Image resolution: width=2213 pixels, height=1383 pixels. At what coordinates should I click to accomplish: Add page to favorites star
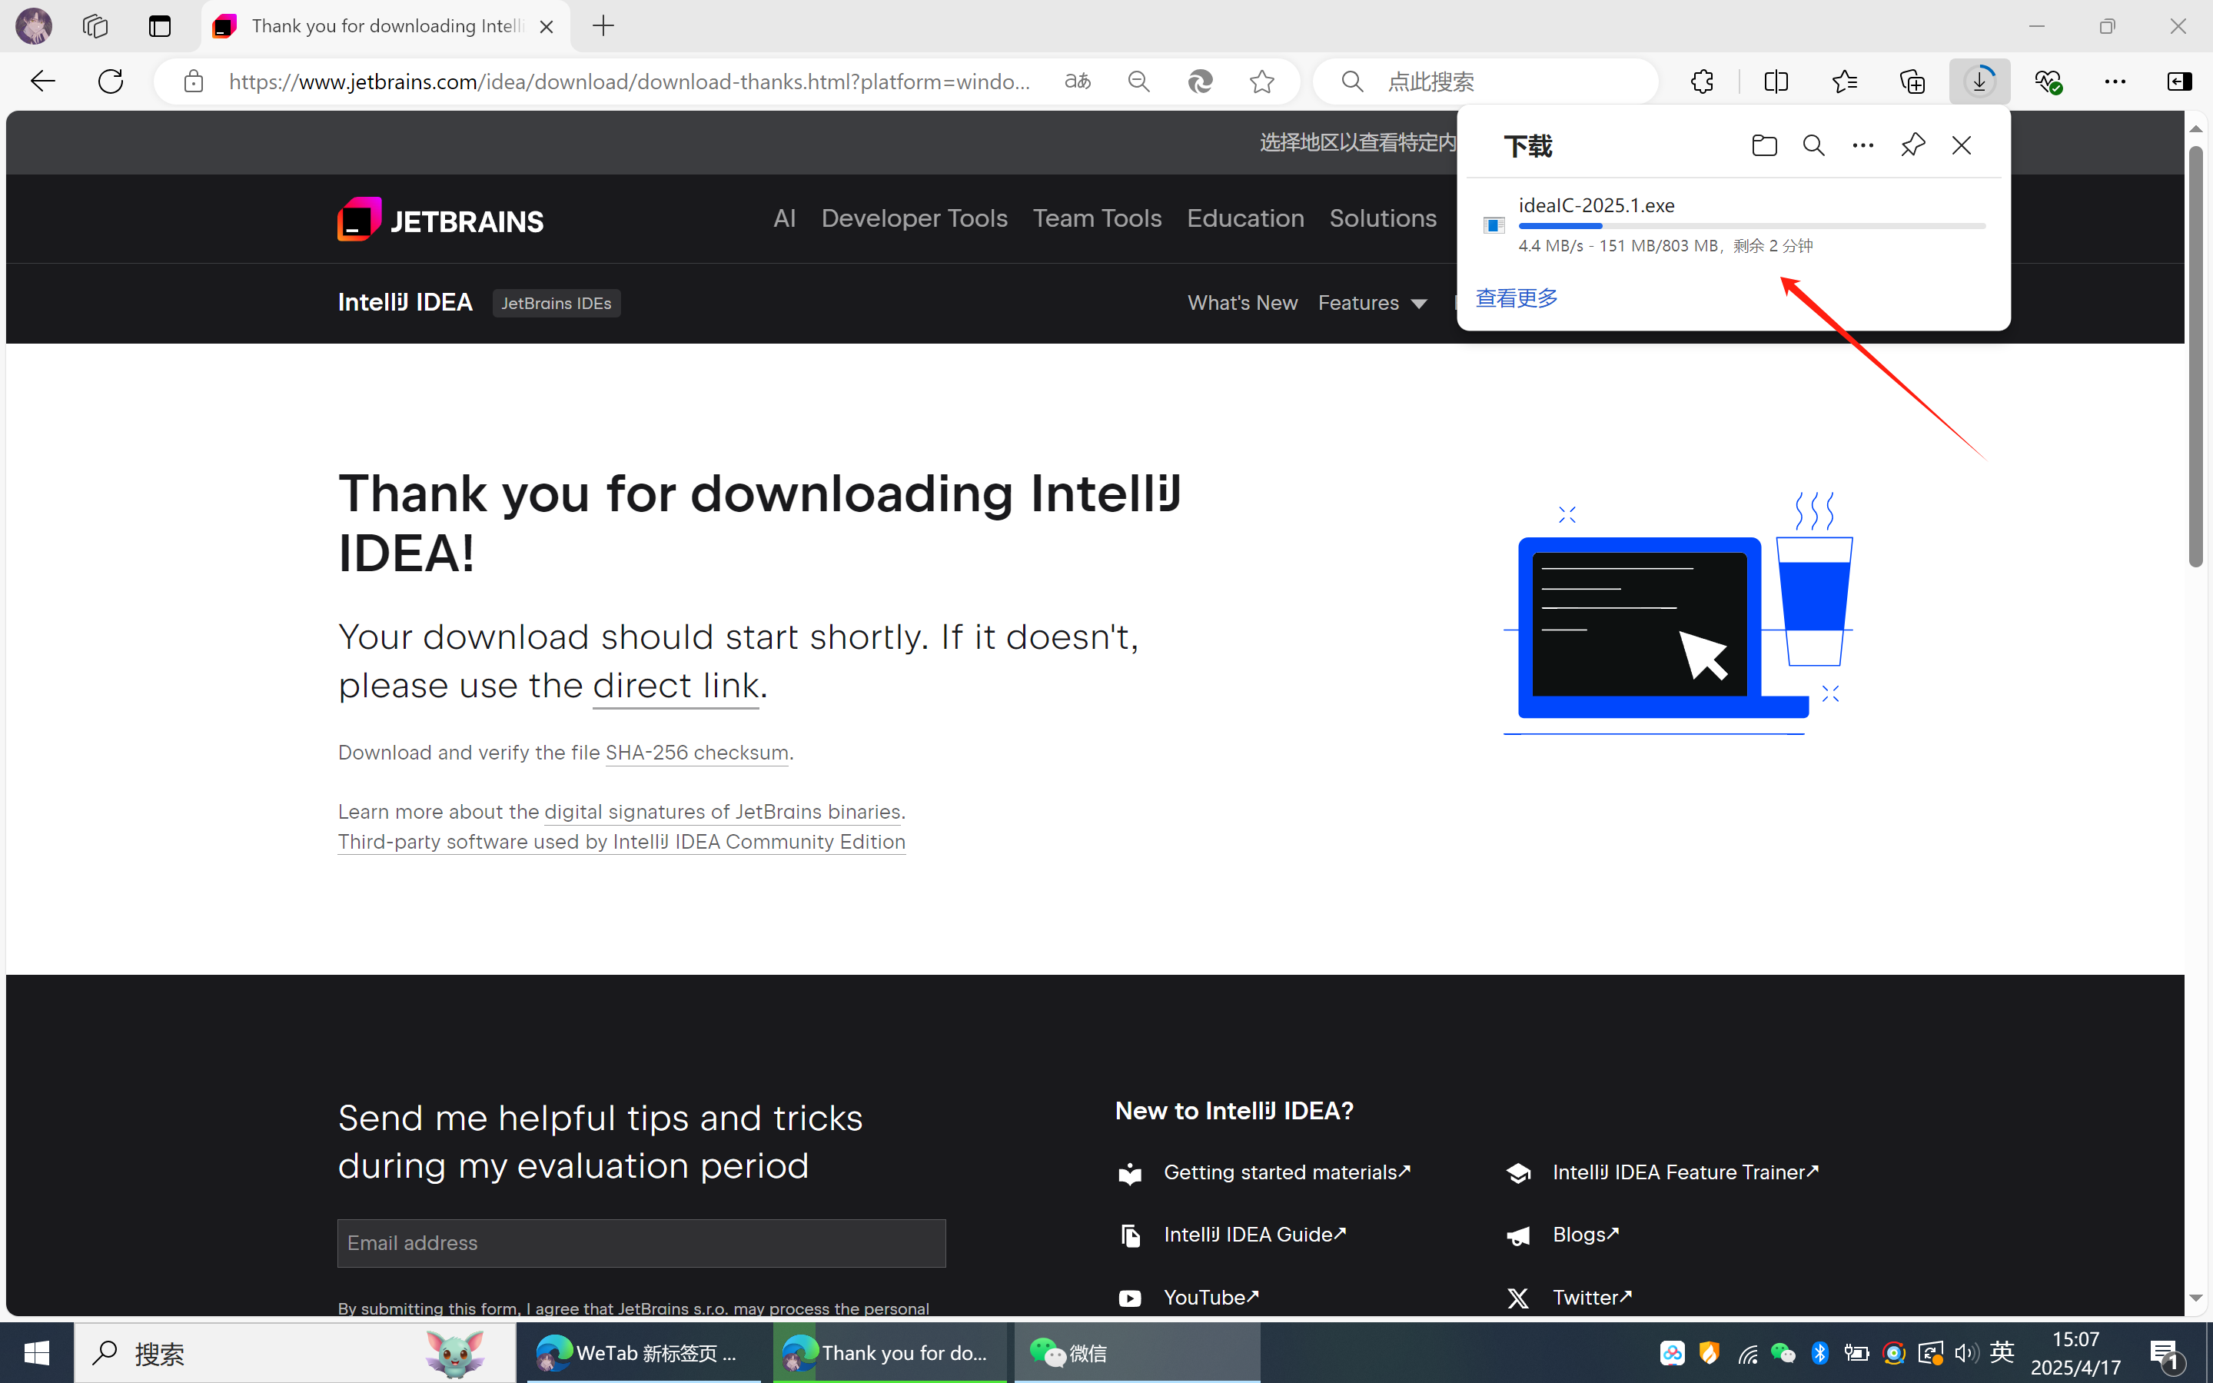(x=1262, y=81)
